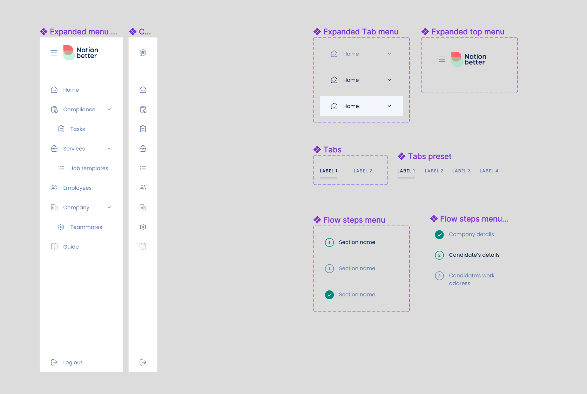This screenshot has height=394, width=587.
Task: Select step 2 circle for Candidate's details
Action: tap(439, 255)
